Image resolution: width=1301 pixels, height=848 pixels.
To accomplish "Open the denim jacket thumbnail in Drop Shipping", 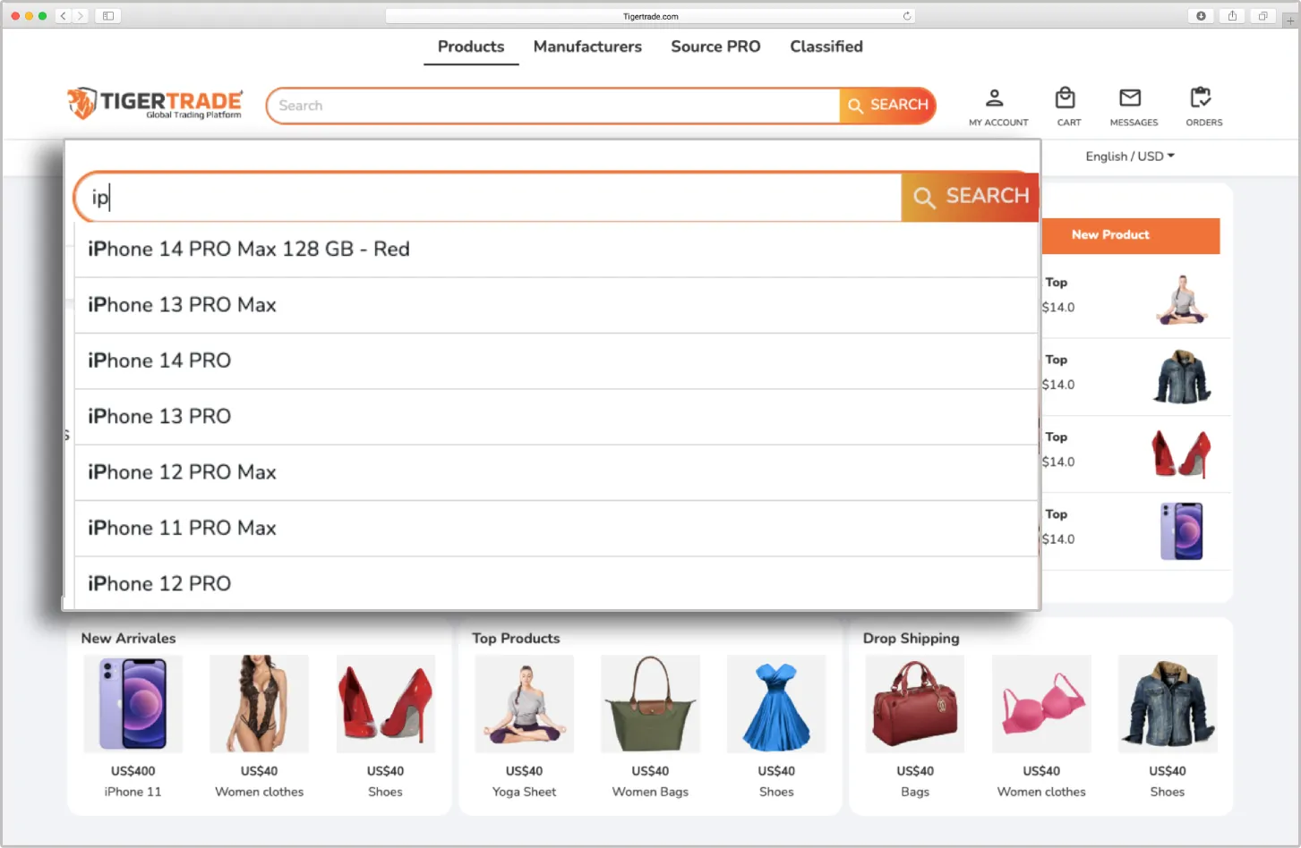I will [1168, 703].
